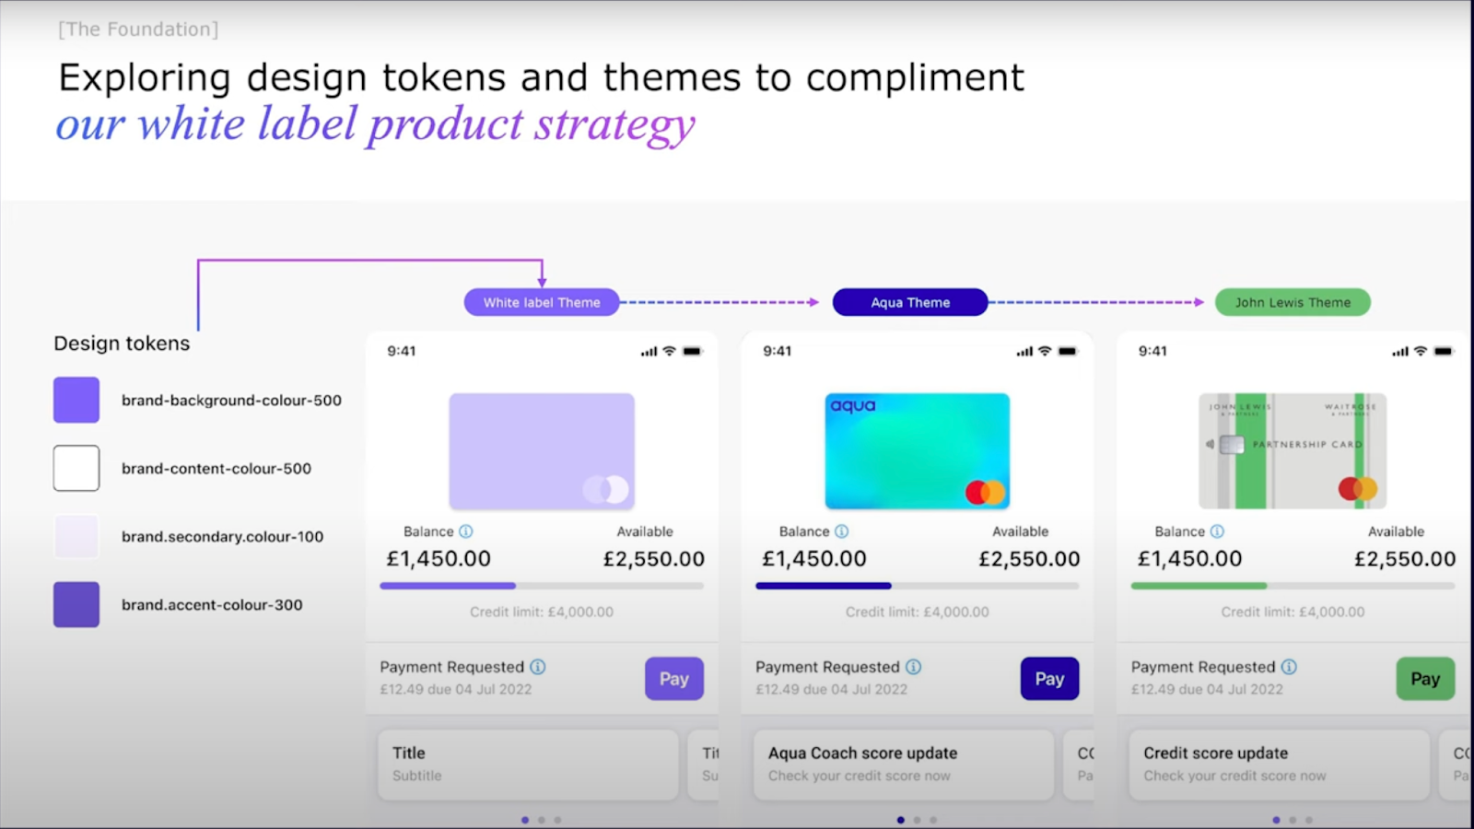Click the purple credit usage bar in White label phone
This screenshot has width=1474, height=829.
[448, 586]
